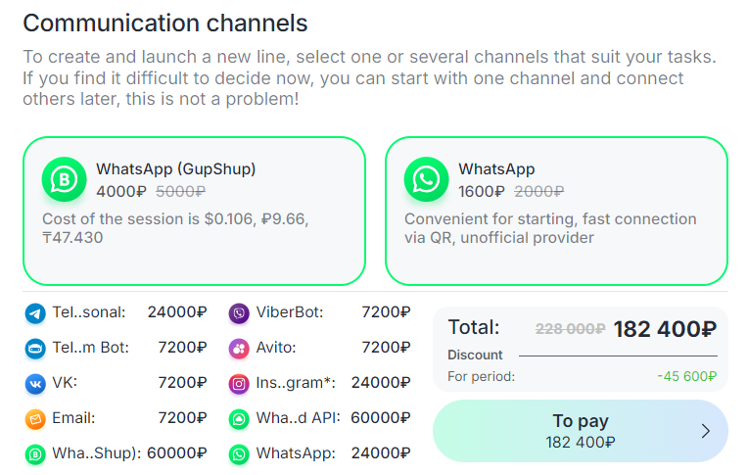Click the discount amount -45 600₽
The width and height of the screenshot is (748, 475).
[686, 376]
